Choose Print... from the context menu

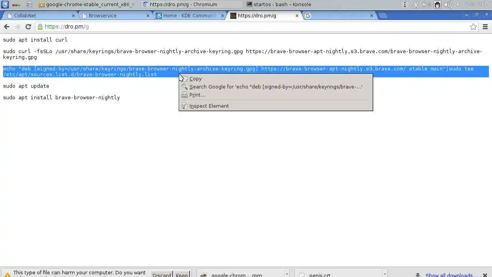pyautogui.click(x=276, y=95)
